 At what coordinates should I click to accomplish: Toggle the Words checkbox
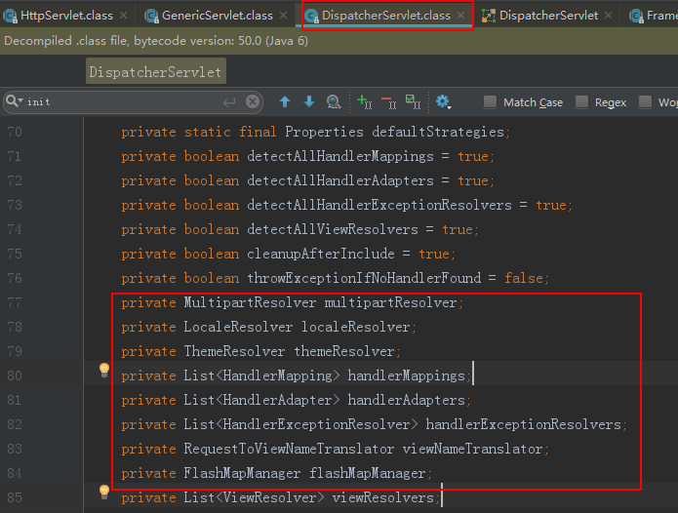[645, 102]
